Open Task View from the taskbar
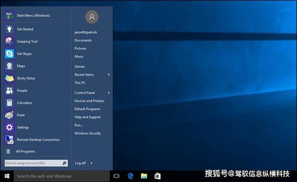297x182 pixels. 116,176
